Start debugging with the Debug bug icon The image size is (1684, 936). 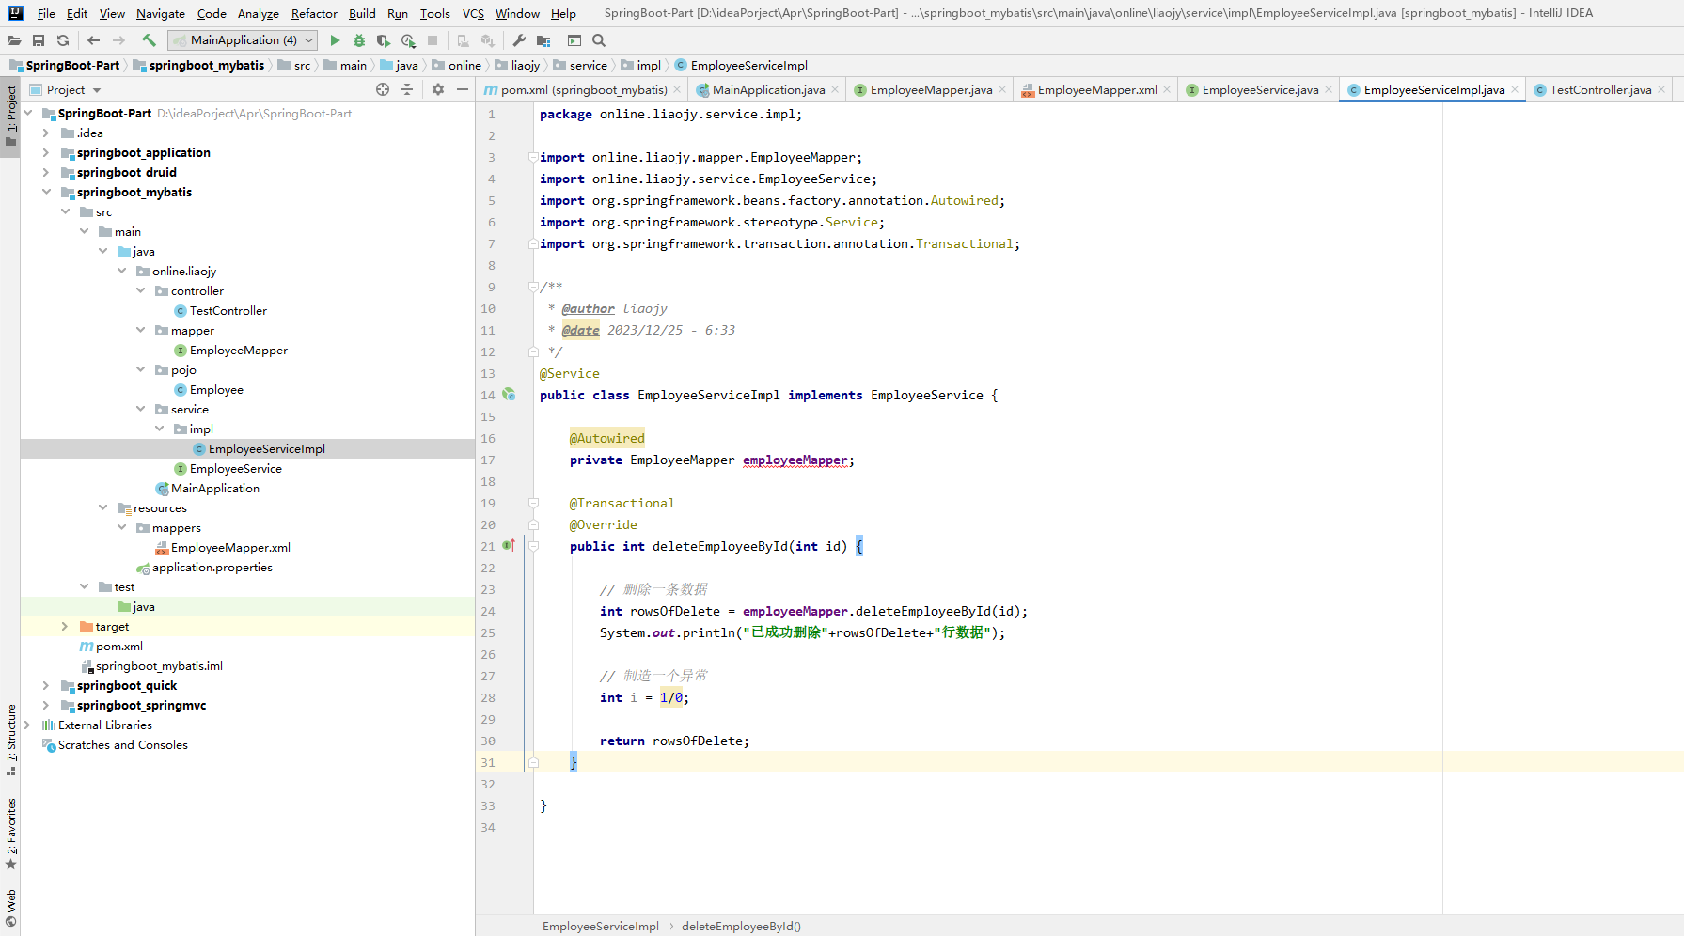pyautogui.click(x=358, y=40)
